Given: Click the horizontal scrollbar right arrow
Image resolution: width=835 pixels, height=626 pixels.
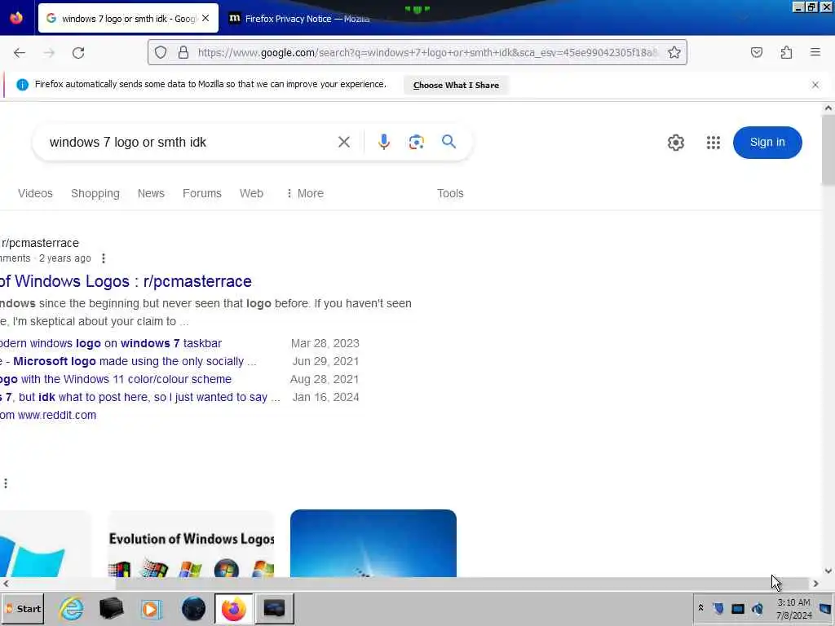Looking at the screenshot, I should 815,584.
